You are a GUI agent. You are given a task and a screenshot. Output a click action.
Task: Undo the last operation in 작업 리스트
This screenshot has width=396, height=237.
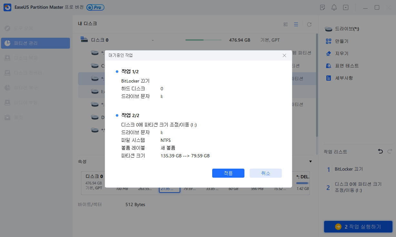click(380, 152)
